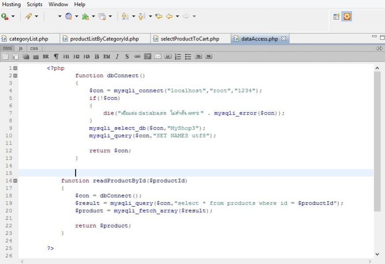Insert a table with the table icon
This screenshot has width=385, height=264.
tap(5, 56)
